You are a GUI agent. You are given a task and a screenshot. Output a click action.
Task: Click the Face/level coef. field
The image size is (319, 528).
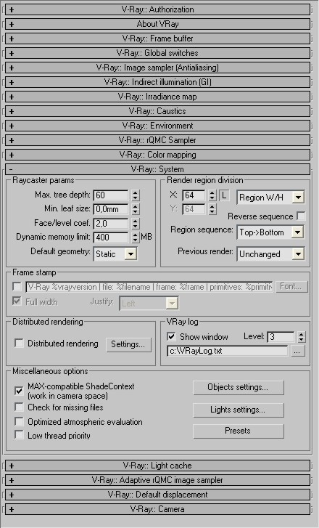[111, 223]
